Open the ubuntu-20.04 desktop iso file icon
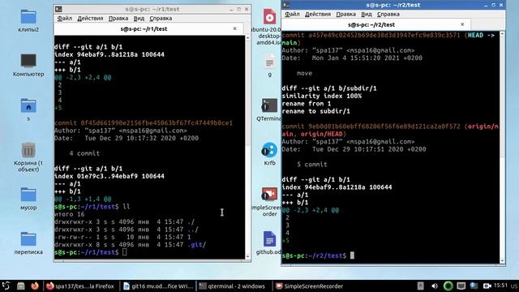This screenshot has height=292, width=519. tap(269, 16)
